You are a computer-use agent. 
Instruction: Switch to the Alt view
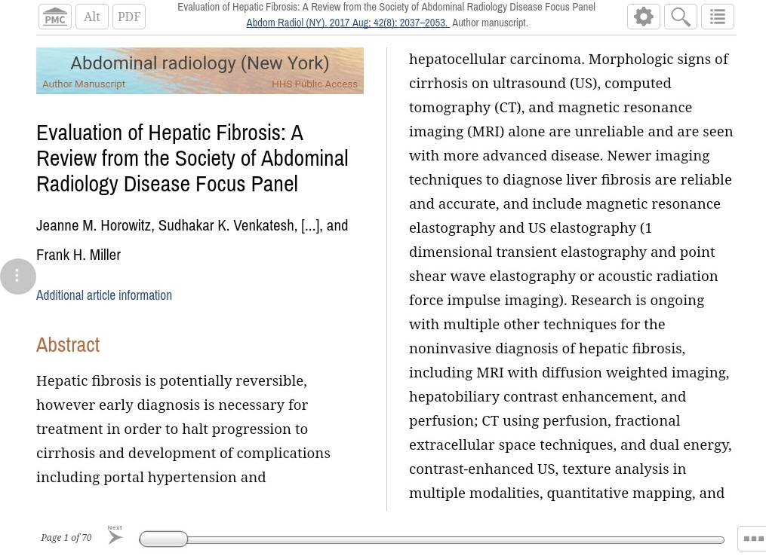click(92, 17)
